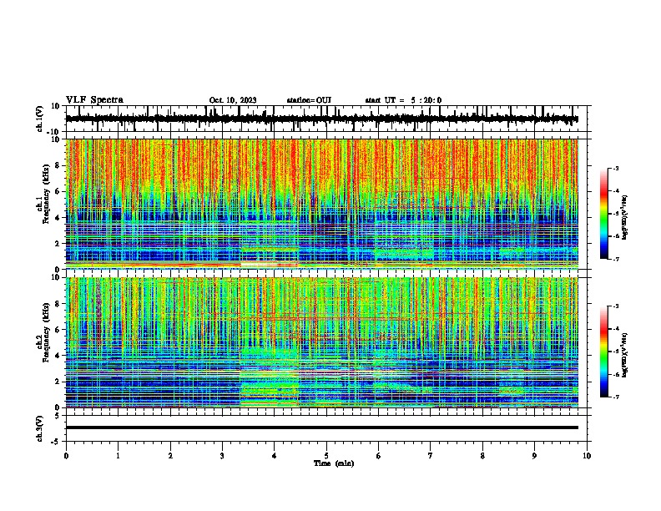Click the "Time (min)" x-axis label
The height and width of the screenshot is (511, 661).
[334, 463]
